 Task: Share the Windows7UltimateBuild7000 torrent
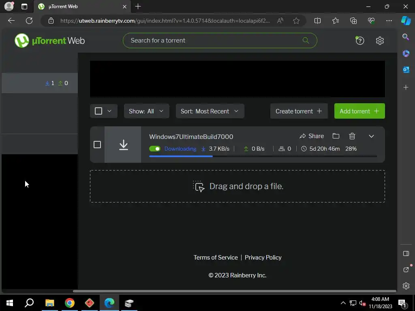(312, 136)
